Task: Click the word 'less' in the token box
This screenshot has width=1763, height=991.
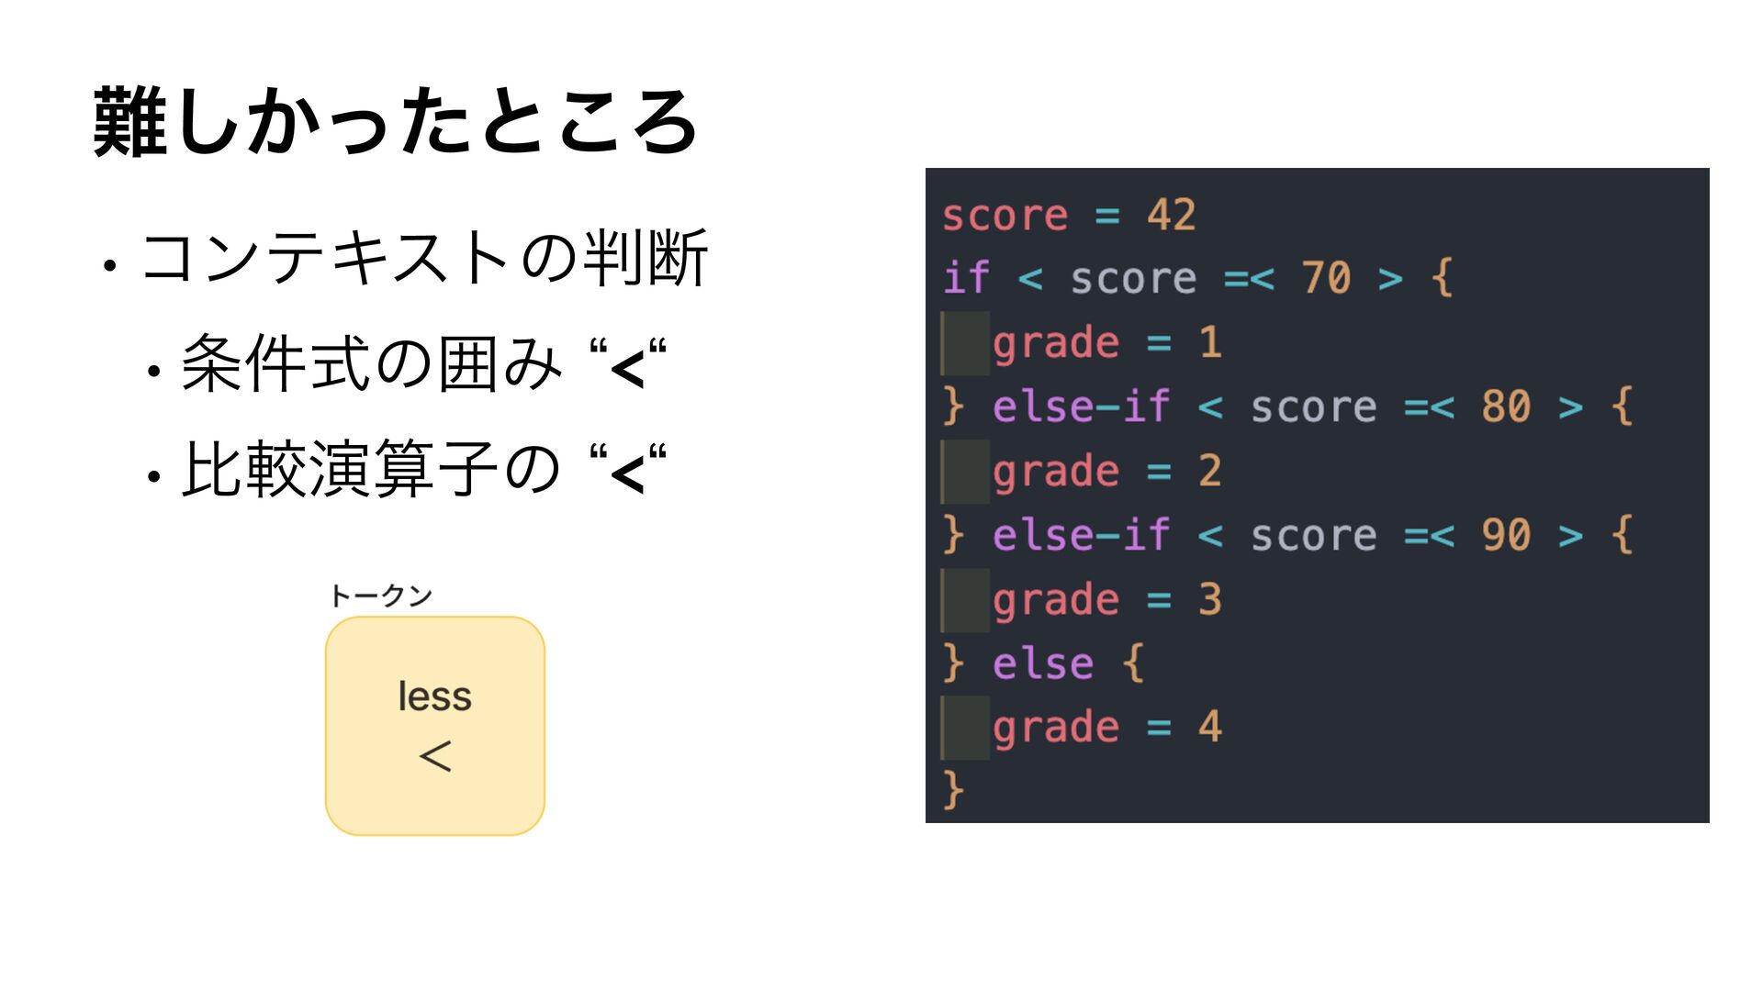Action: coord(435,696)
